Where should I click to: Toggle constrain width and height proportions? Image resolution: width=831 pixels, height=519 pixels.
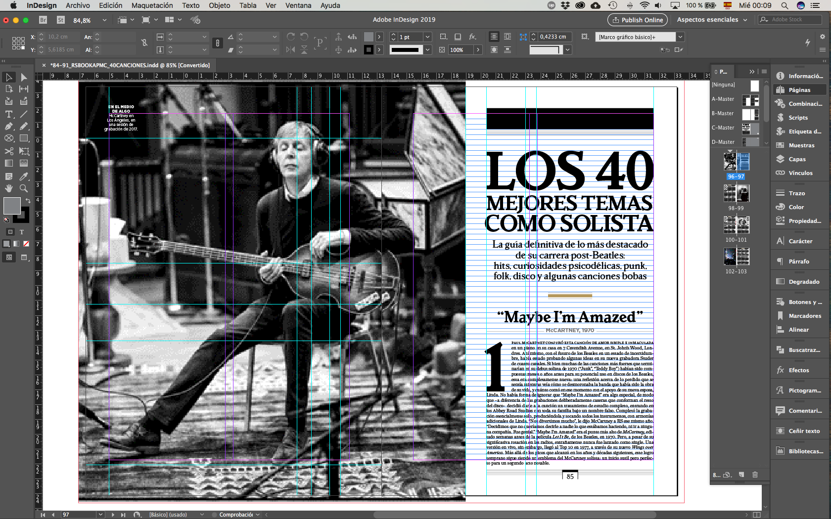click(x=144, y=43)
